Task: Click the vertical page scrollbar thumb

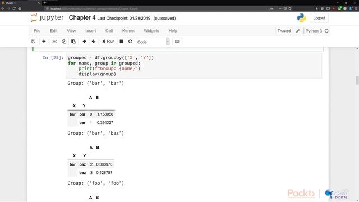Action: pyautogui.click(x=357, y=80)
